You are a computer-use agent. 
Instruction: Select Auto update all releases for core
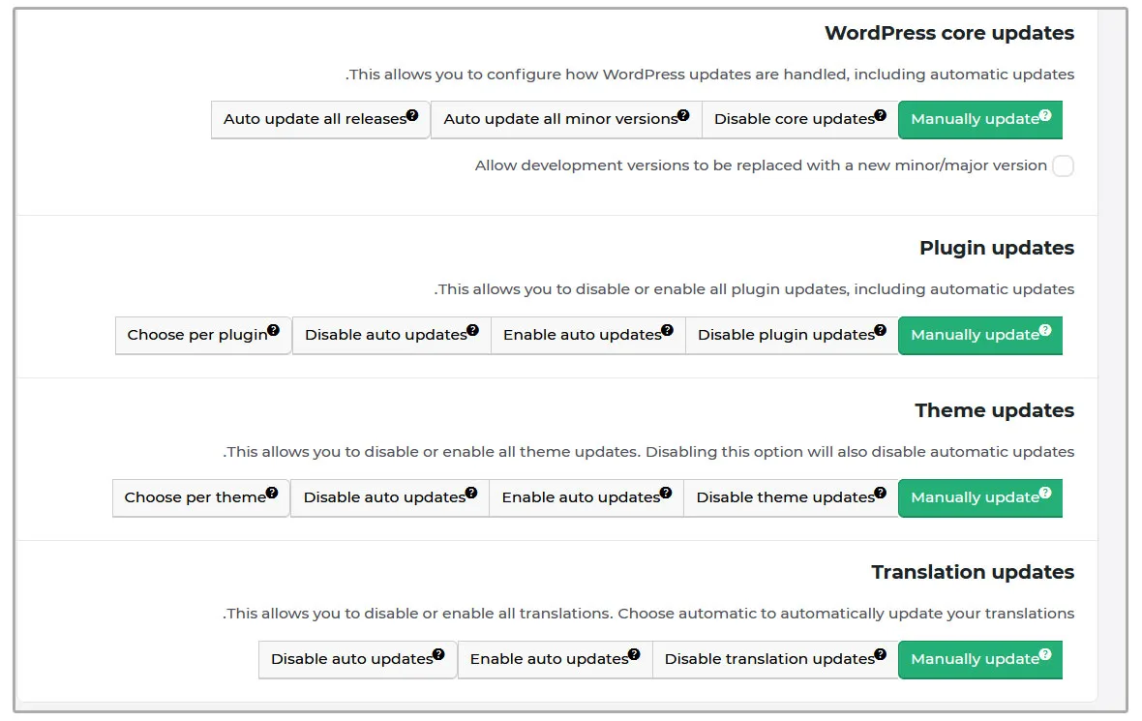[320, 119]
